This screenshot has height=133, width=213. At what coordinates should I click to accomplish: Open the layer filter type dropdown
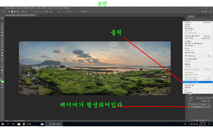[x=192, y=98]
